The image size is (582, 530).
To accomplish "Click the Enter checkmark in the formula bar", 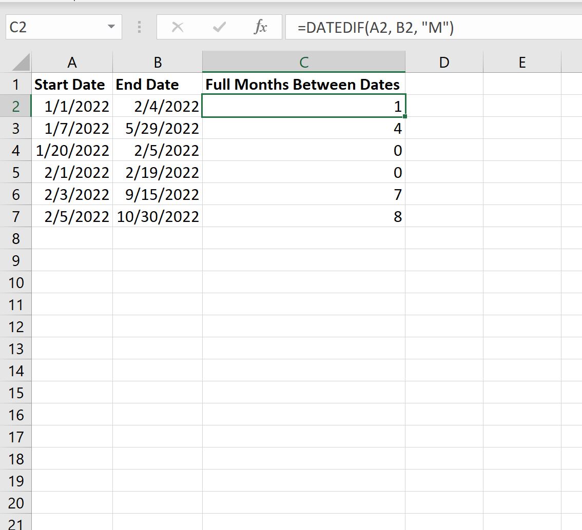I will click(x=219, y=27).
